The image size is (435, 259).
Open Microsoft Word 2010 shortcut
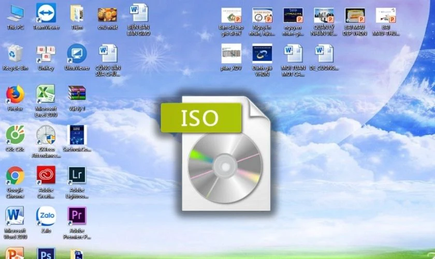point(15,215)
